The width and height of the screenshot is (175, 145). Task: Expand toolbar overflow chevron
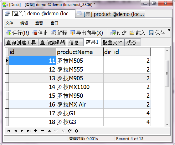point(169,30)
